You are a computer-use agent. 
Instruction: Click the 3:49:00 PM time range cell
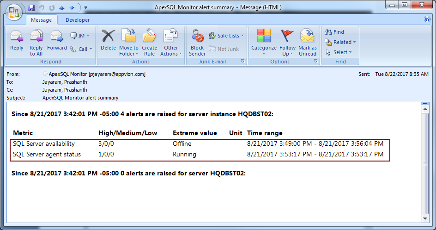pos(315,143)
